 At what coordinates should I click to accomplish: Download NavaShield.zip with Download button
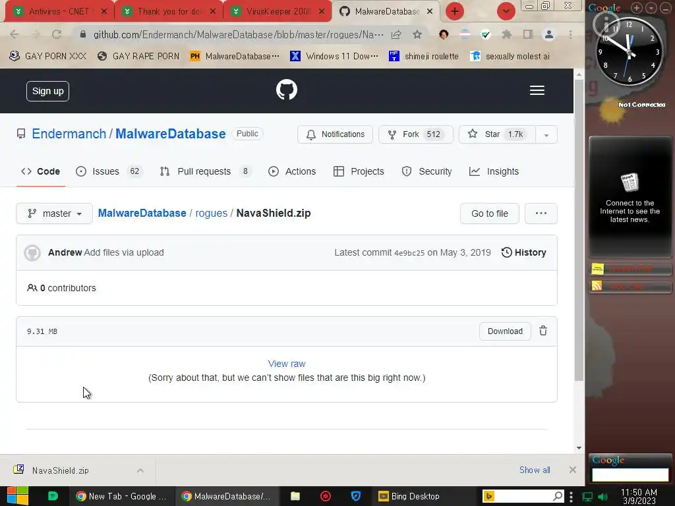point(505,331)
